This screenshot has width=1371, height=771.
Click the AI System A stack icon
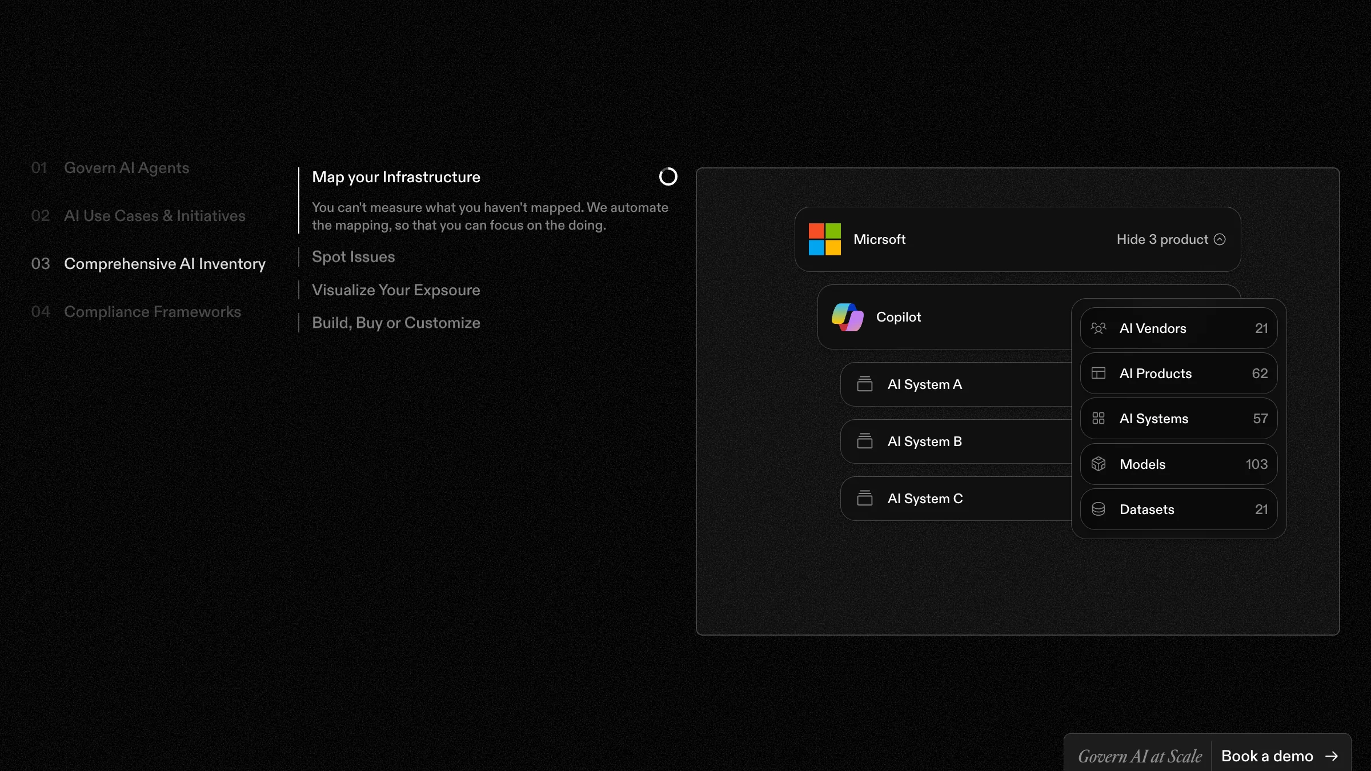[864, 384]
